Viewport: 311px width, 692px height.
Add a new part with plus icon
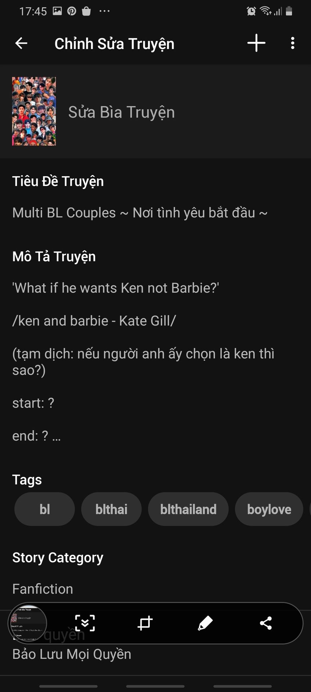tap(256, 43)
